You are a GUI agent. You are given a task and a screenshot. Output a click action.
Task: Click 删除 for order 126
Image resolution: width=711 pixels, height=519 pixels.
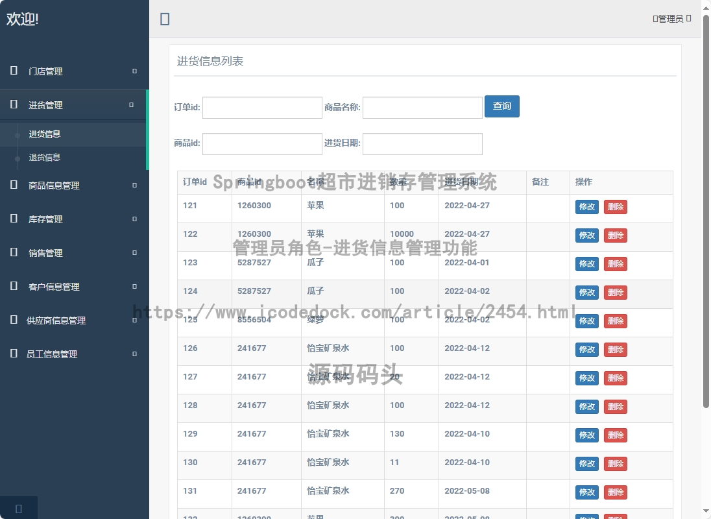(616, 350)
